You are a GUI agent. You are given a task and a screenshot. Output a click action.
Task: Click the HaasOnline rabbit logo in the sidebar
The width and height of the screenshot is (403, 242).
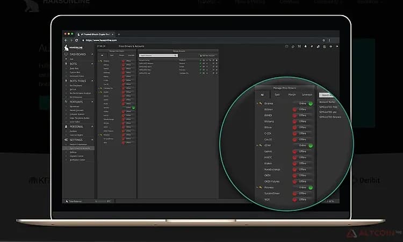pos(66,47)
